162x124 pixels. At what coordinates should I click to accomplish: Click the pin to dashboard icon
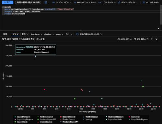119,2
